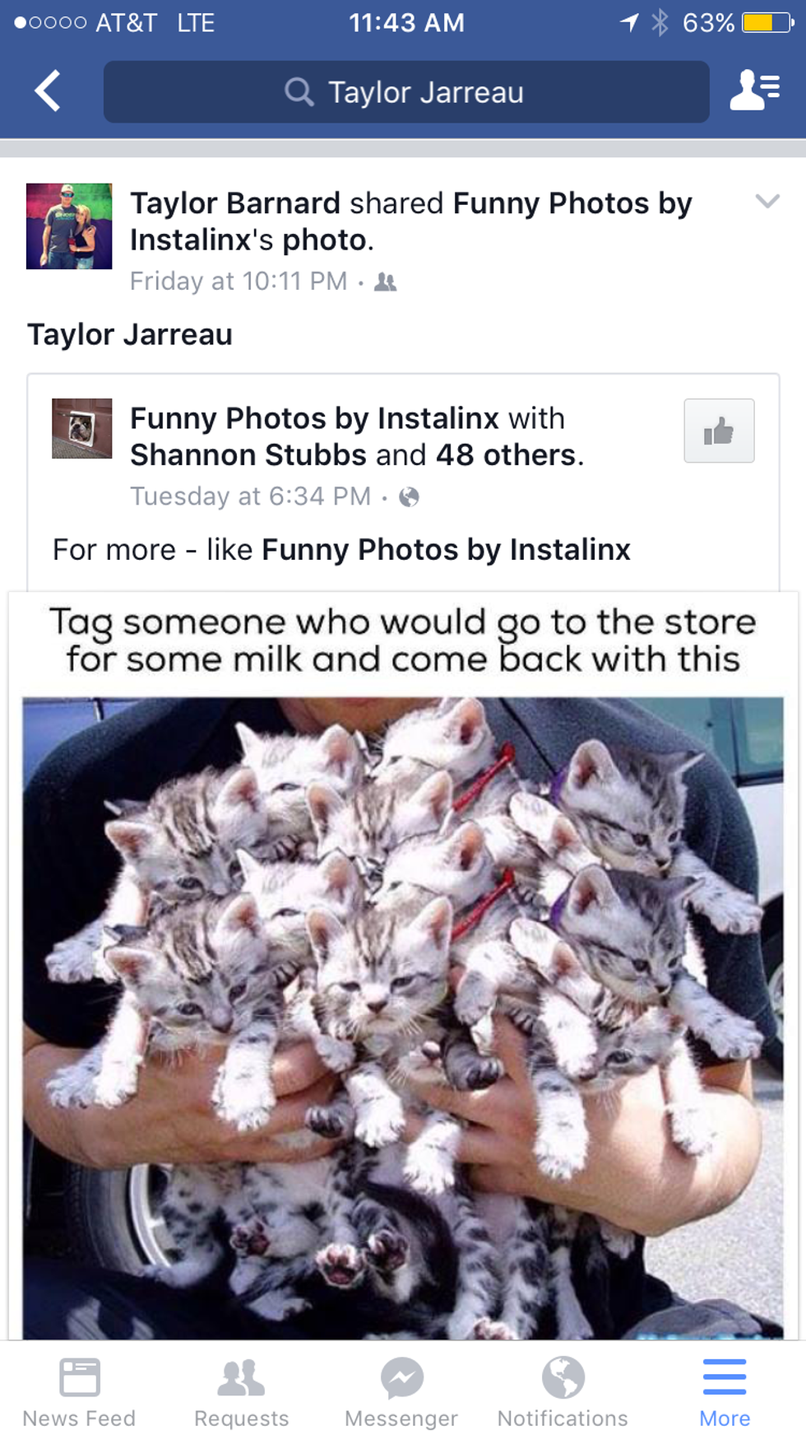Screen dimensions: 806x1435
Task: Tap the magnifying glass search icon
Action: coord(299,92)
